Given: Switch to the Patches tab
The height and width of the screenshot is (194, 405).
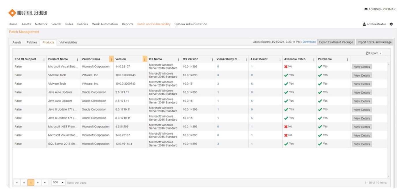Looking at the screenshot, I should pos(32,42).
